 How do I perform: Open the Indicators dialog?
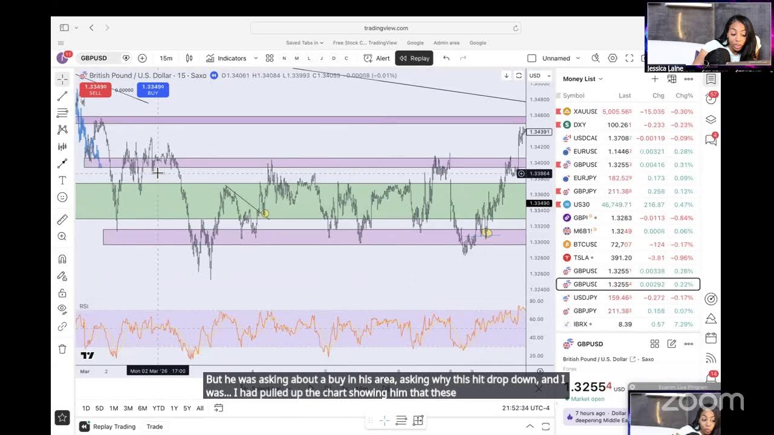click(226, 58)
